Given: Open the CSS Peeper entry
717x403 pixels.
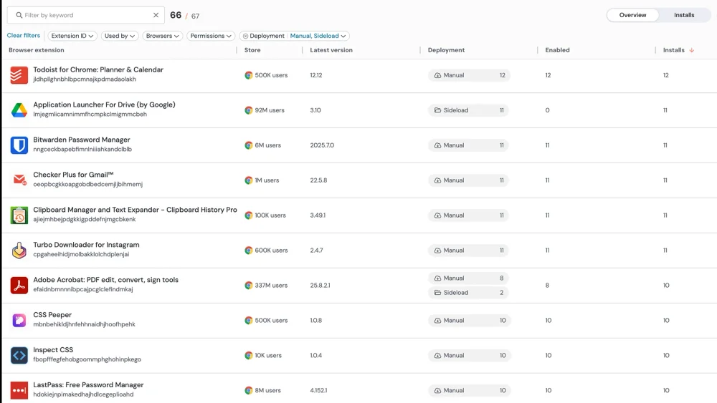Looking at the screenshot, I should click(52, 315).
